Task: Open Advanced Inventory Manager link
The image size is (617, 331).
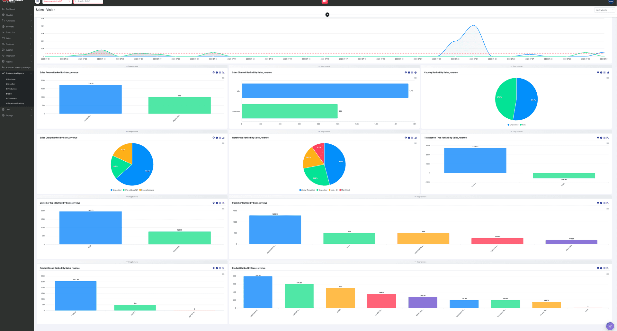Action: 17,67
